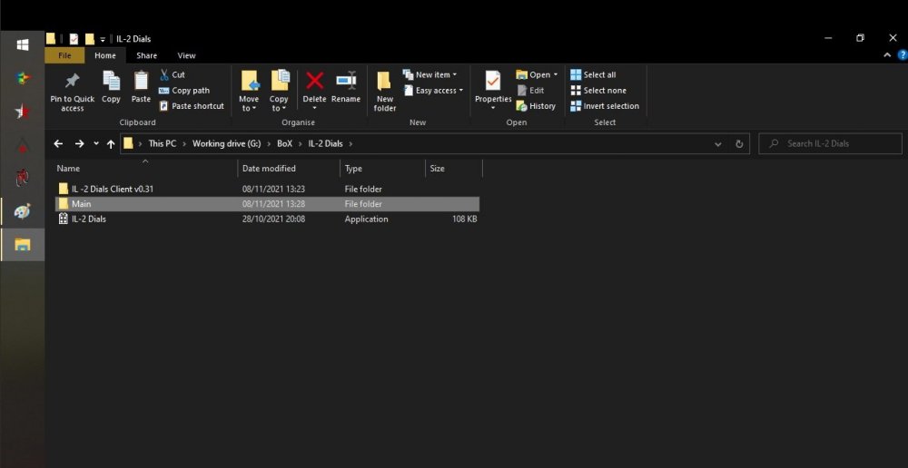Click the Copy ribbon button
The width and height of the screenshot is (908, 468).
point(111,87)
